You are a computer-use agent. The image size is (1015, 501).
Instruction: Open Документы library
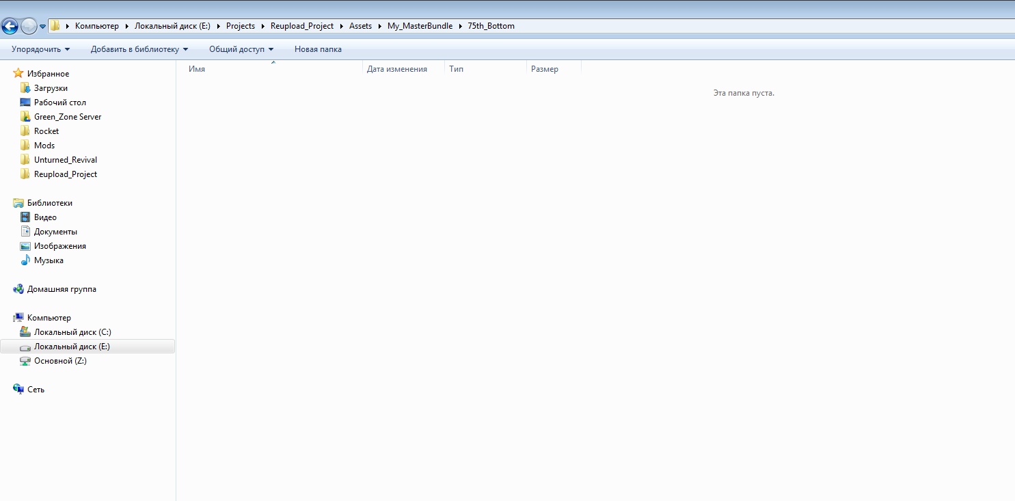click(x=55, y=232)
